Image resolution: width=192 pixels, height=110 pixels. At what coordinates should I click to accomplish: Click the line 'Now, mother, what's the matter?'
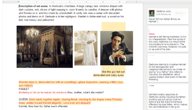coord(86,93)
